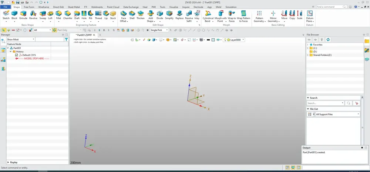Select the Scale editing tool
370x172 pixels.
(x=299, y=15)
